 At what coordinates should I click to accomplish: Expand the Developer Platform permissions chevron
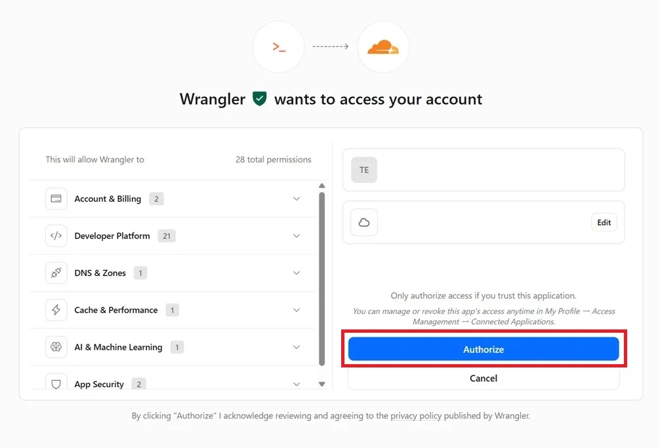(297, 236)
